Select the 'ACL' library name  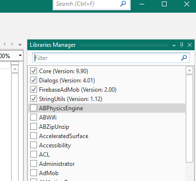[44, 155]
